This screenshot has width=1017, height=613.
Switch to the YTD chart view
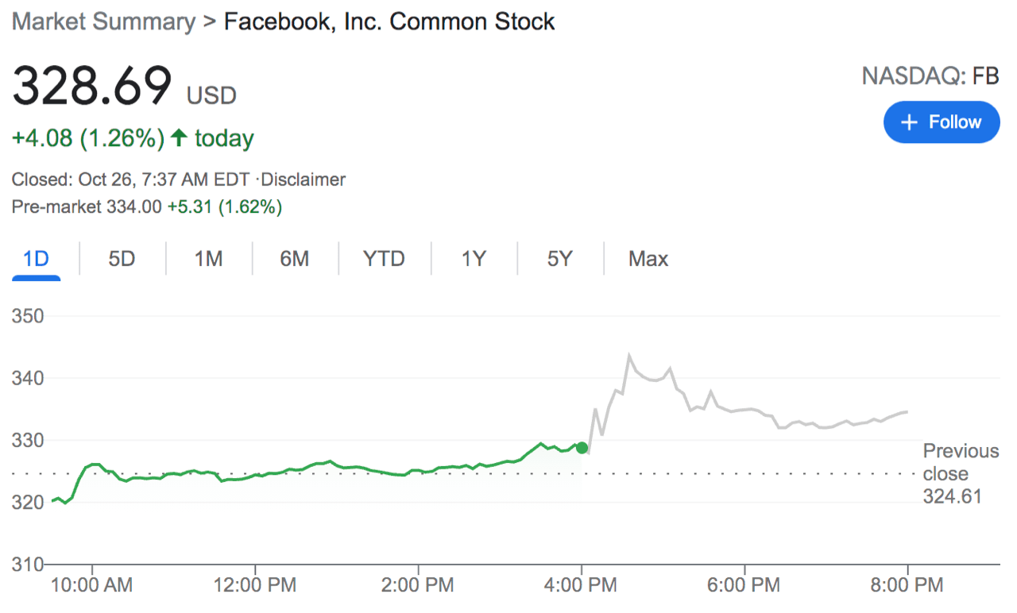(x=385, y=258)
